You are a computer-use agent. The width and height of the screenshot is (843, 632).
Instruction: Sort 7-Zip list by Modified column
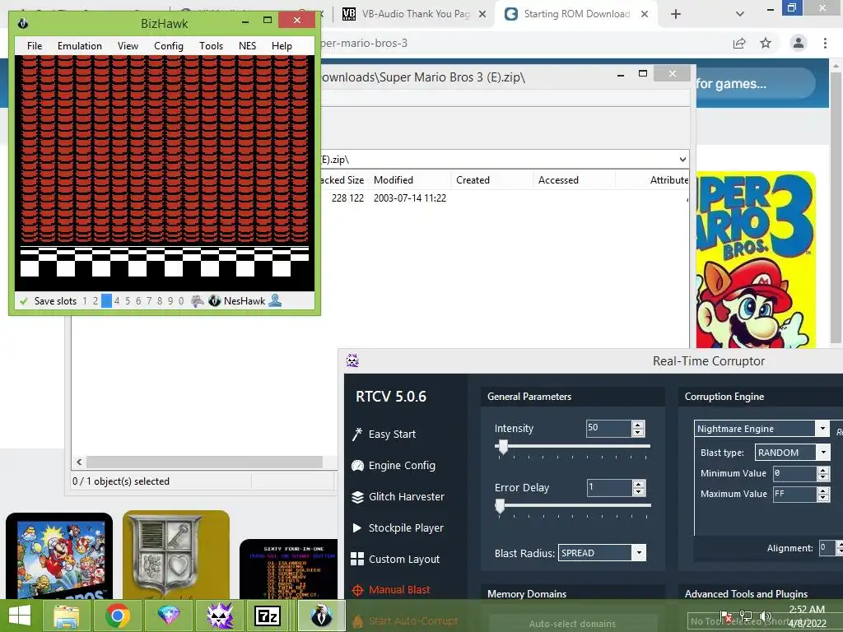[410, 180]
